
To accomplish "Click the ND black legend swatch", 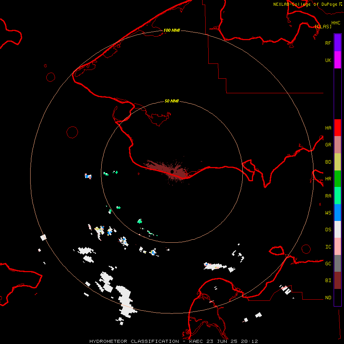I will pos(338,297).
